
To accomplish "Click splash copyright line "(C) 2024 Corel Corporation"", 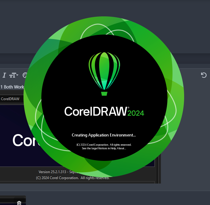I will tap(93, 145).
